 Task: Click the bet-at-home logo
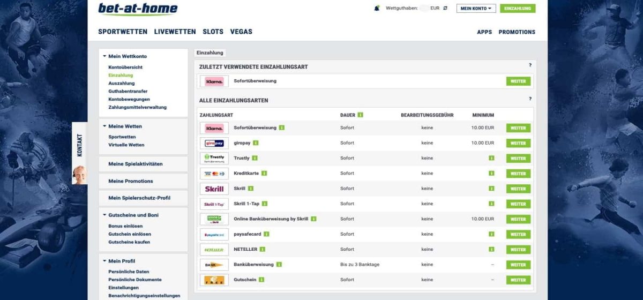(x=138, y=9)
